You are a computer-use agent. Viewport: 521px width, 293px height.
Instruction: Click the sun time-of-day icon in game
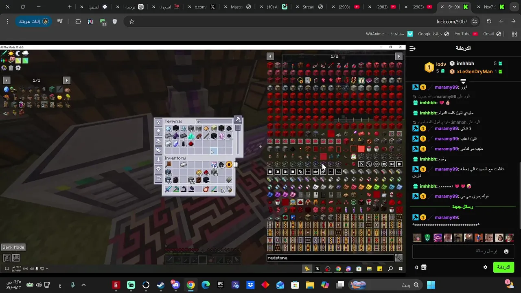(x=11, y=53)
